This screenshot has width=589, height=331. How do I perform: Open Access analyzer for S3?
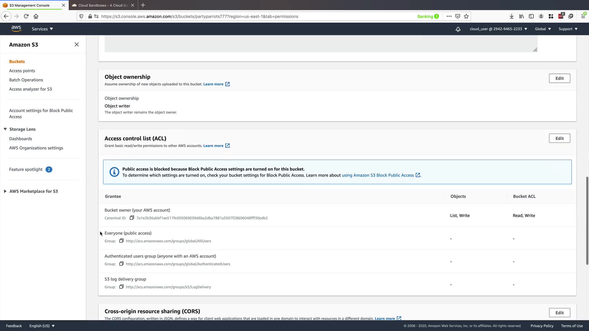coord(30,89)
